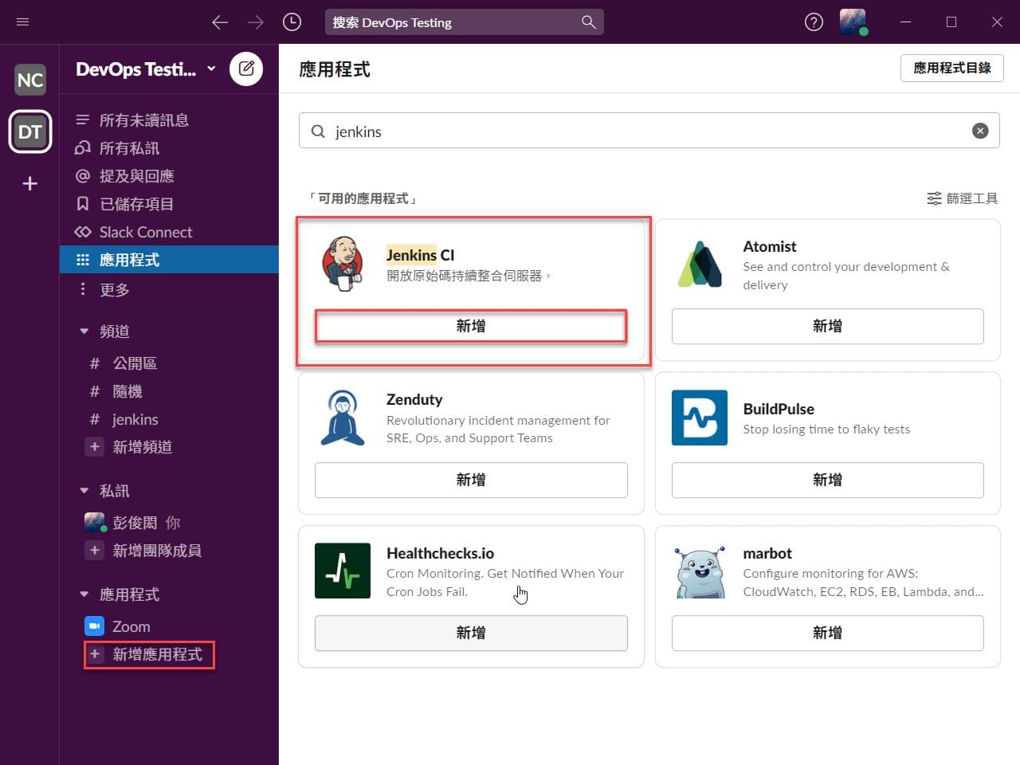Open 提及與回應
Image resolution: width=1020 pixels, height=765 pixels.
[x=169, y=176]
